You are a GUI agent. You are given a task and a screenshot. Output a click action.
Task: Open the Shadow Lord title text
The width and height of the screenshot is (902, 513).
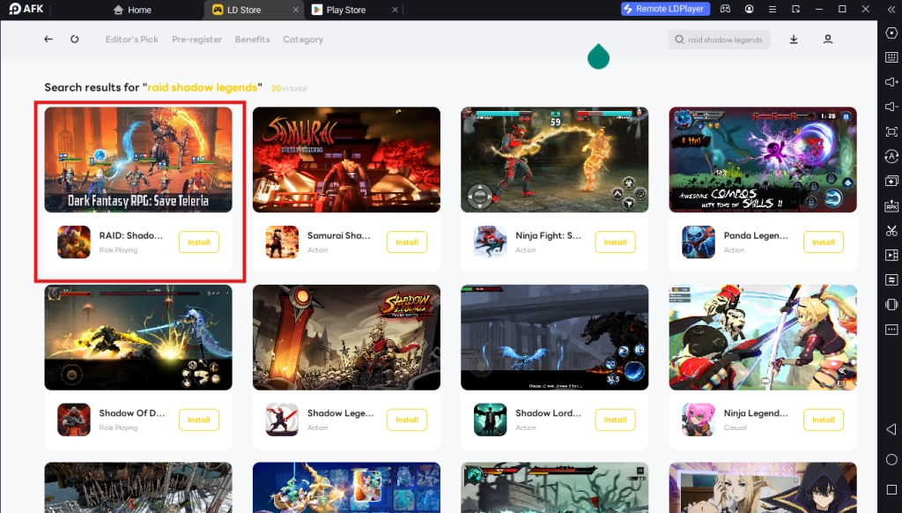click(548, 413)
